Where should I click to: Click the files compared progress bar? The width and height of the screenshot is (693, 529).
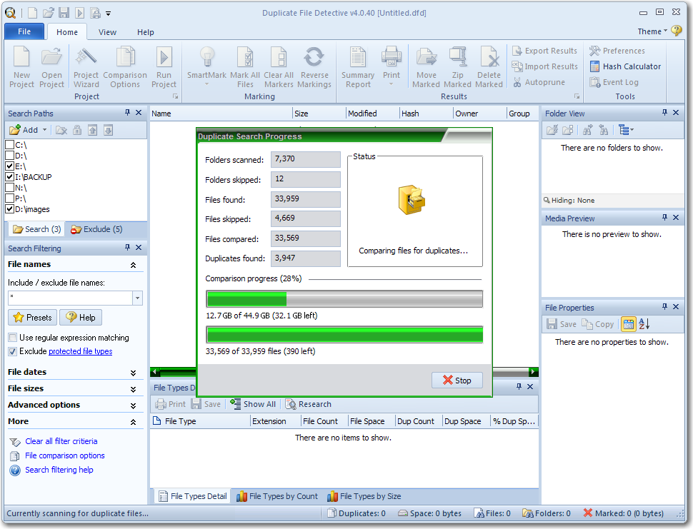[x=344, y=335]
